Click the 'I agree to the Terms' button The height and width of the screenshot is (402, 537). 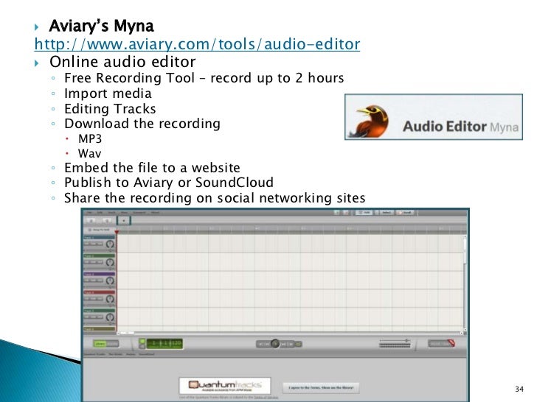click(321, 387)
